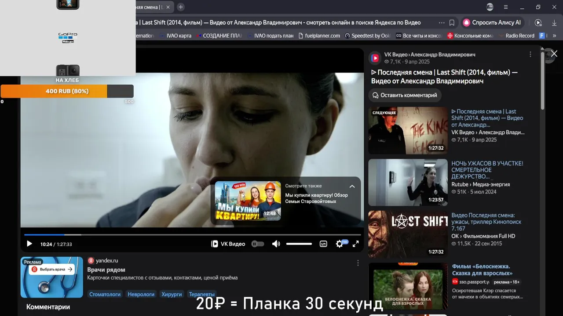Image resolution: width=563 pixels, height=316 pixels.
Task: Open the next video thumbnail labeled Следующее
Action: click(408, 130)
